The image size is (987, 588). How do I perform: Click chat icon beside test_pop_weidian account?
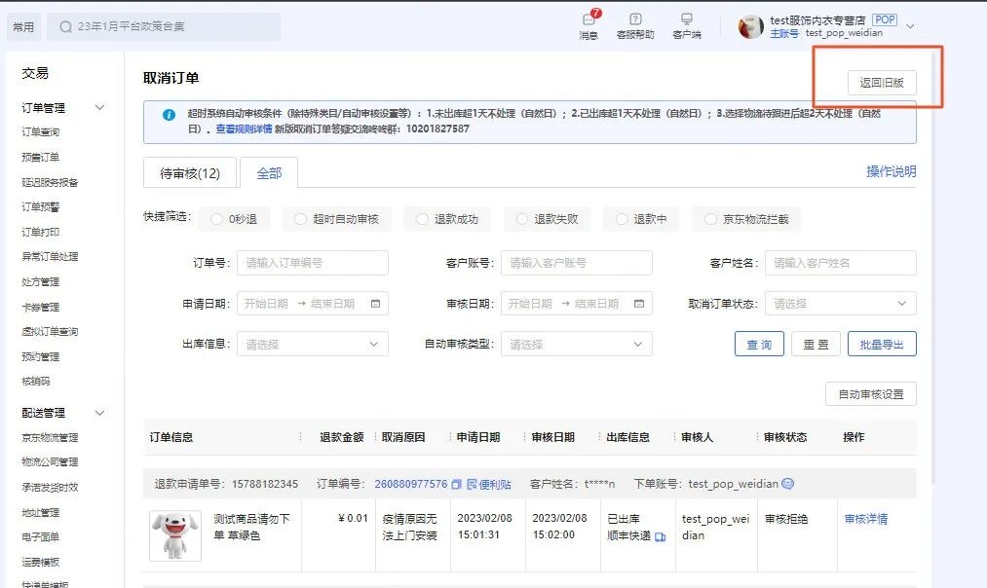point(787,484)
